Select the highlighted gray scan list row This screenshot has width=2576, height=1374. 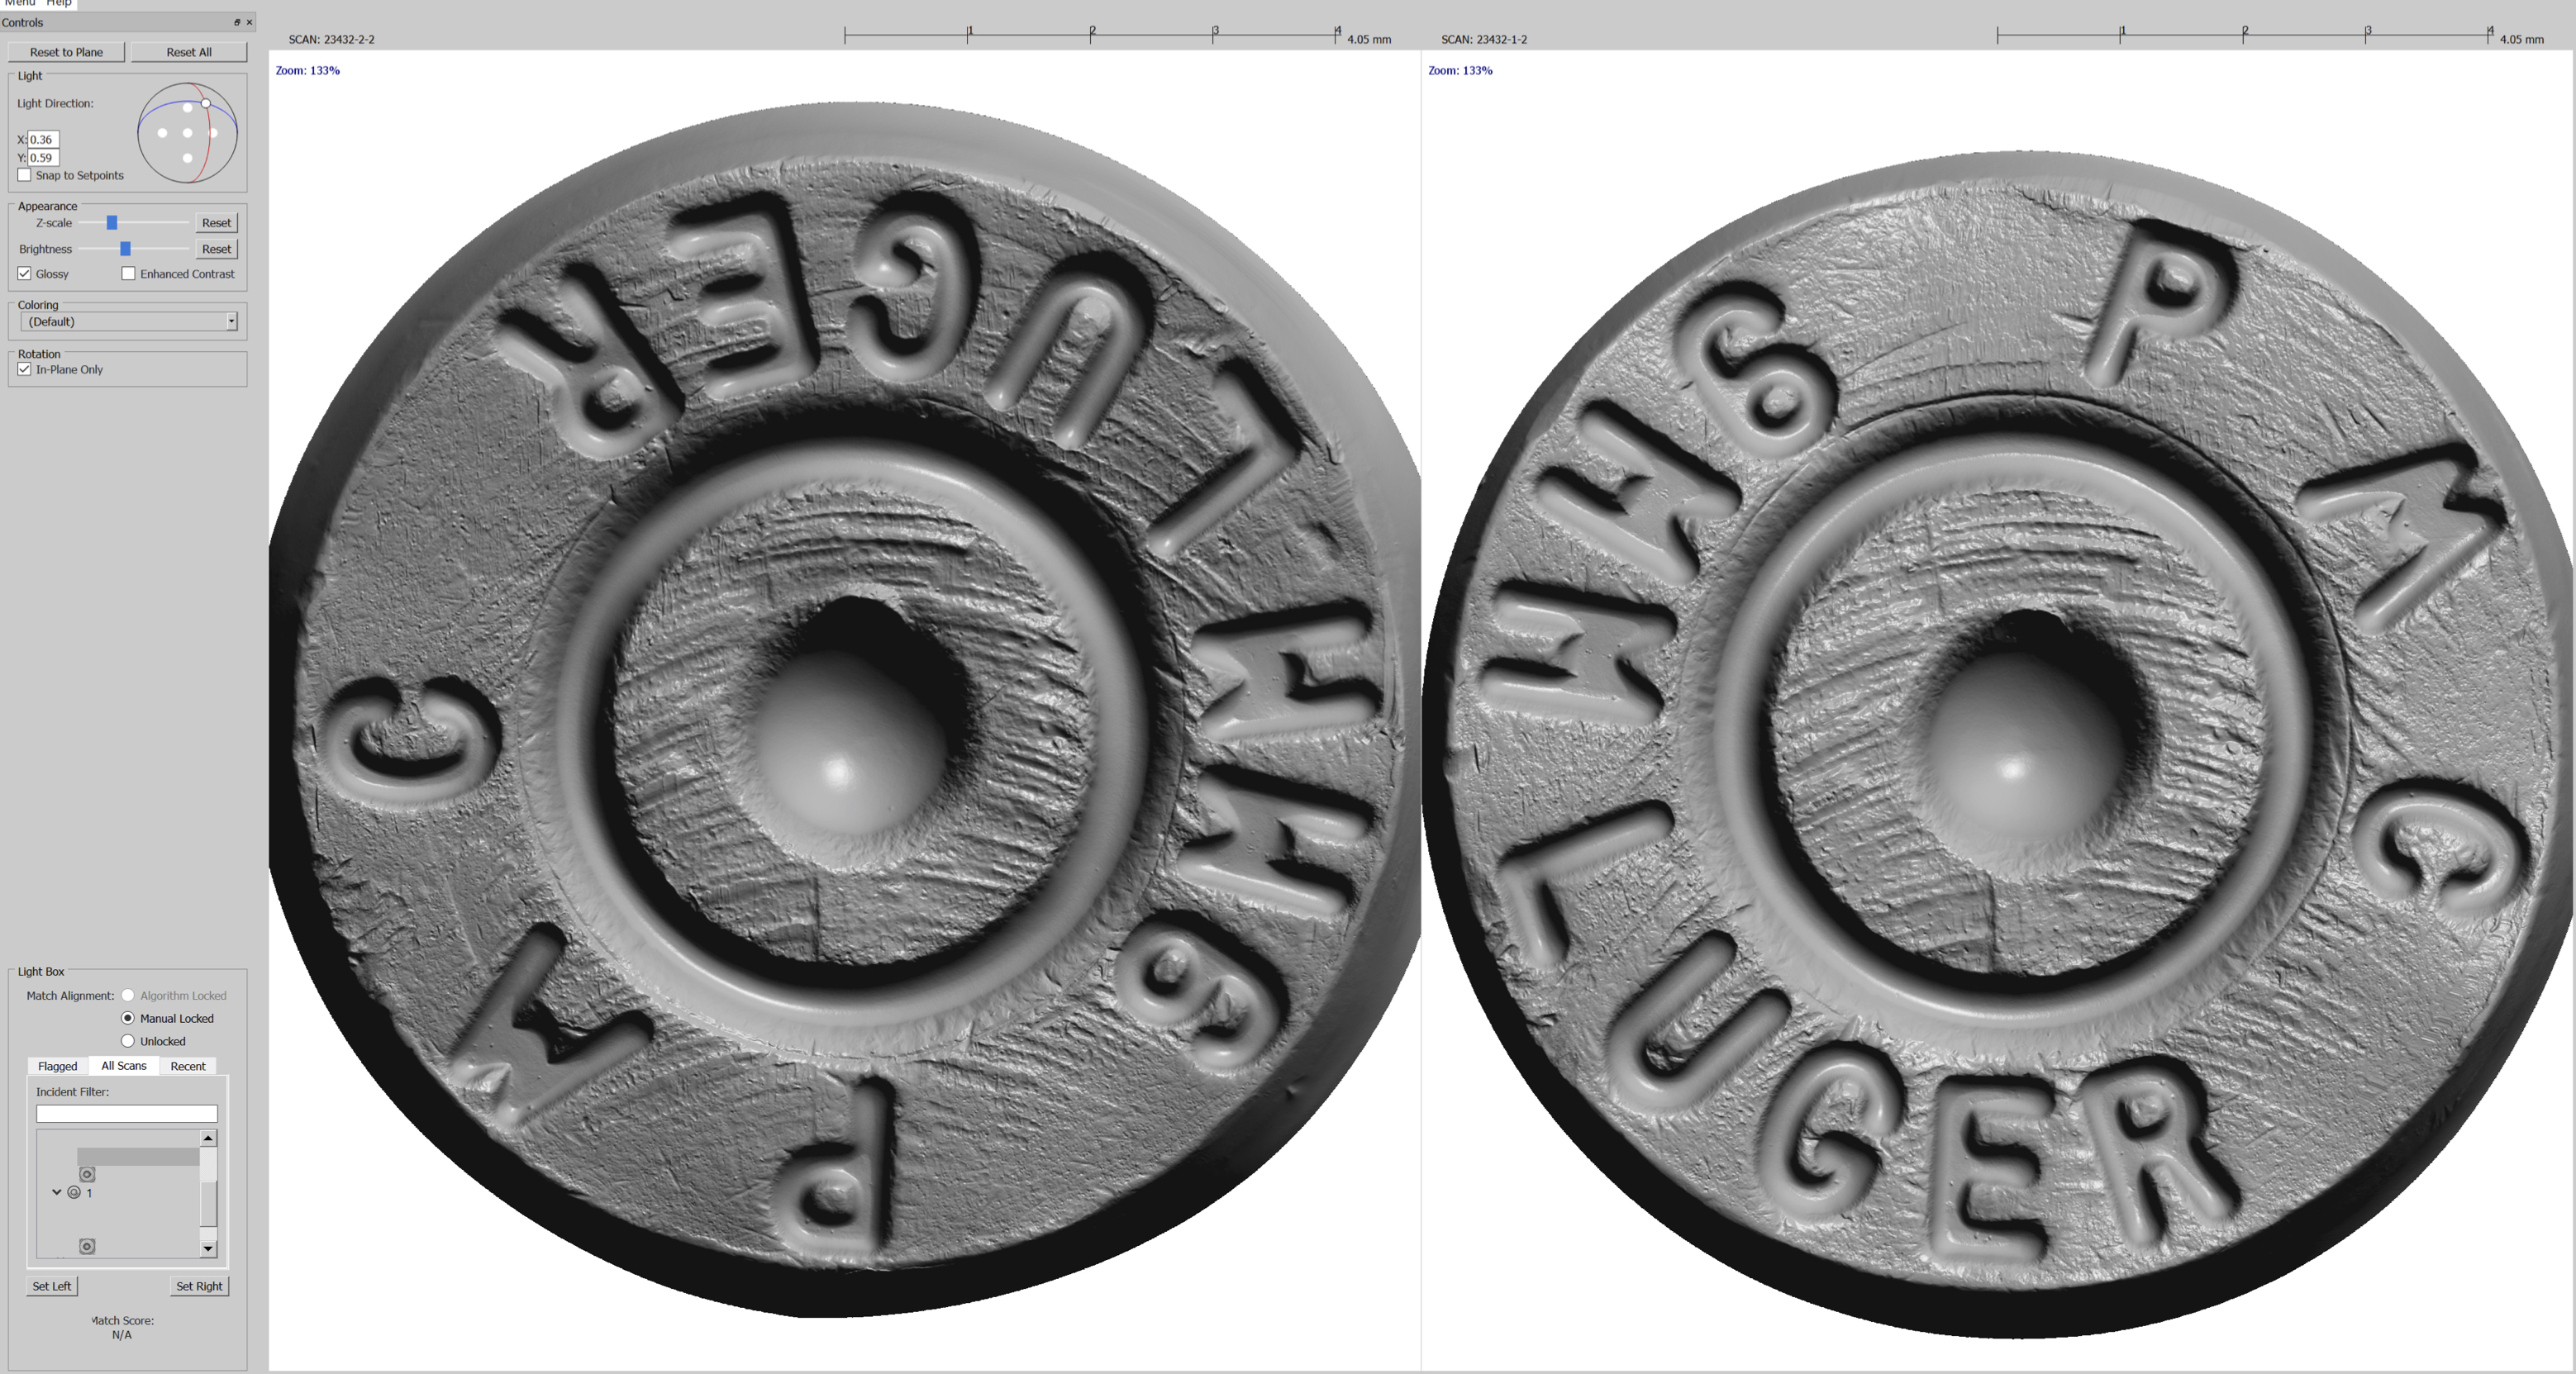pos(138,1157)
